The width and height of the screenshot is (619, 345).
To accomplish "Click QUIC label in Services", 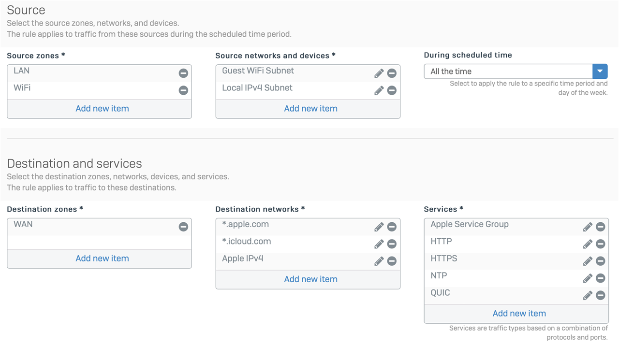I will [x=440, y=293].
